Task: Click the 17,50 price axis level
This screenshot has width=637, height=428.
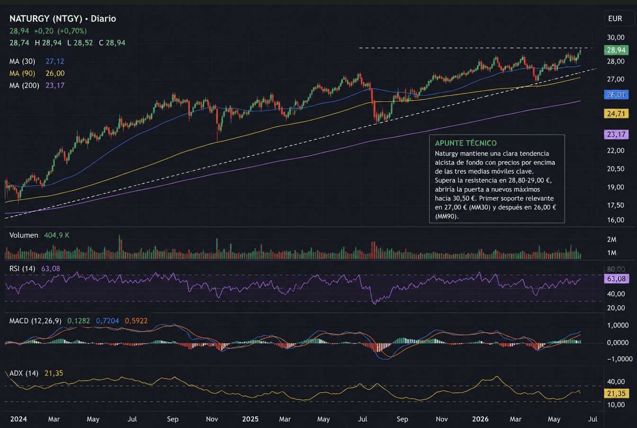Action: coord(616,205)
